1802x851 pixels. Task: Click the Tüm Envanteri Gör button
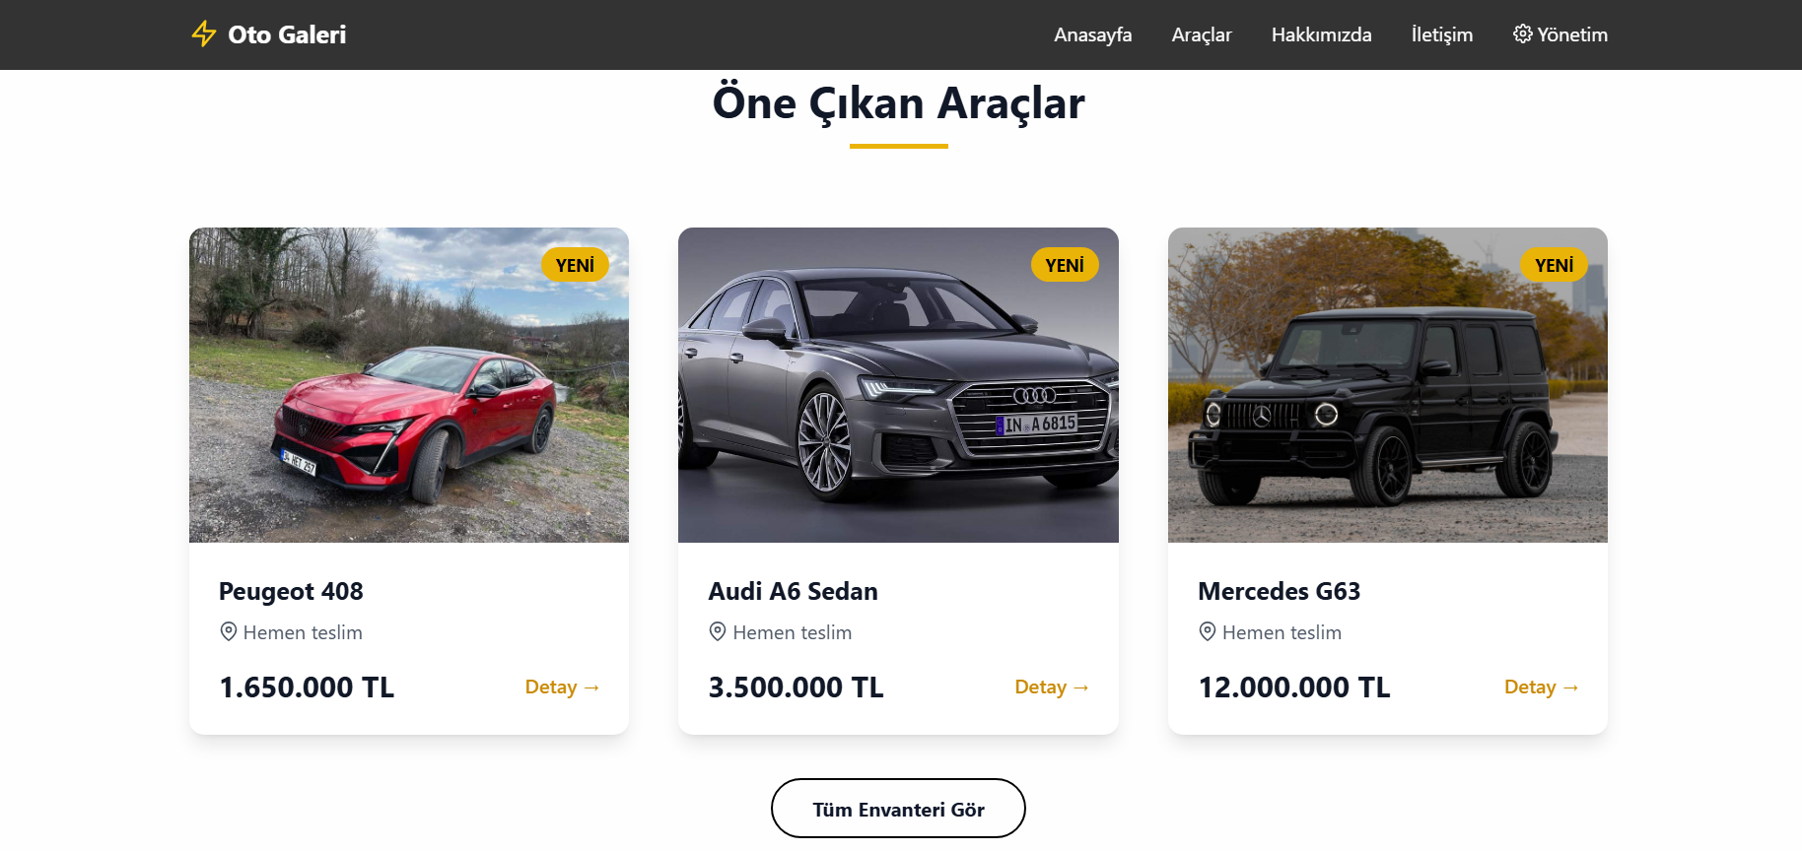click(898, 809)
